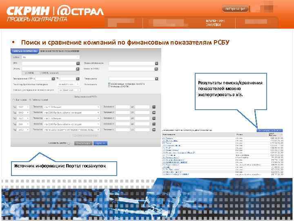Viewport: 294px width, 221px height.
Task: Open indicator dropdown in third row
Action: [71, 118]
